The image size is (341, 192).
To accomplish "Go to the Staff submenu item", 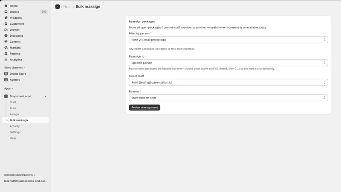I will [13, 102].
